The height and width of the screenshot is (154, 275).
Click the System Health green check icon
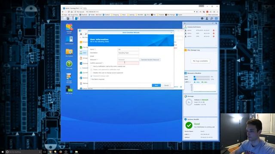[x=189, y=125]
